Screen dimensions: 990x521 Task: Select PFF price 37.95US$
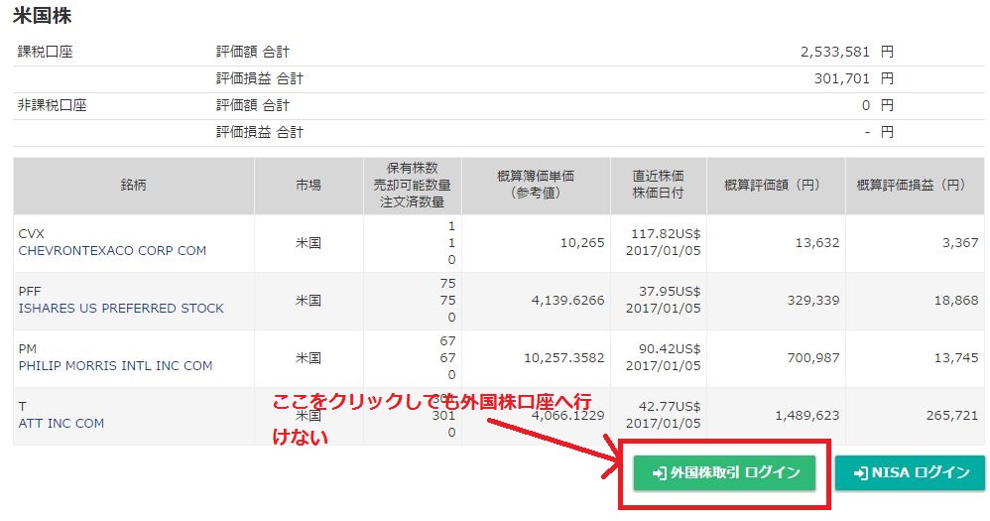point(670,291)
